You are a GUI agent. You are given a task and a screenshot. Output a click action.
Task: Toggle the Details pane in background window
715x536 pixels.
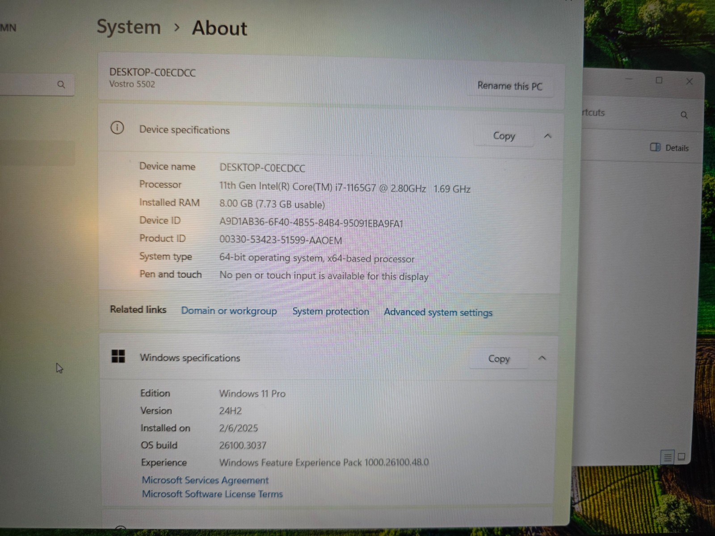click(x=669, y=147)
